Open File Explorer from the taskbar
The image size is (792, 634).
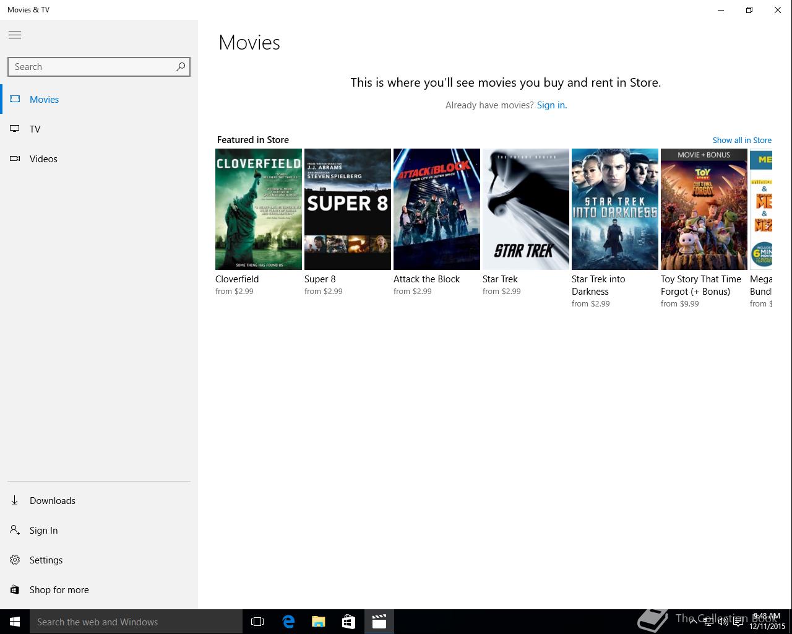pyautogui.click(x=319, y=622)
